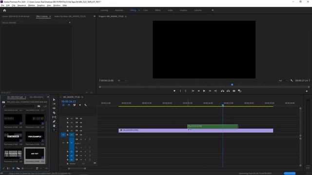Select the Hand tool
The image size is (312, 175).
point(54,126)
